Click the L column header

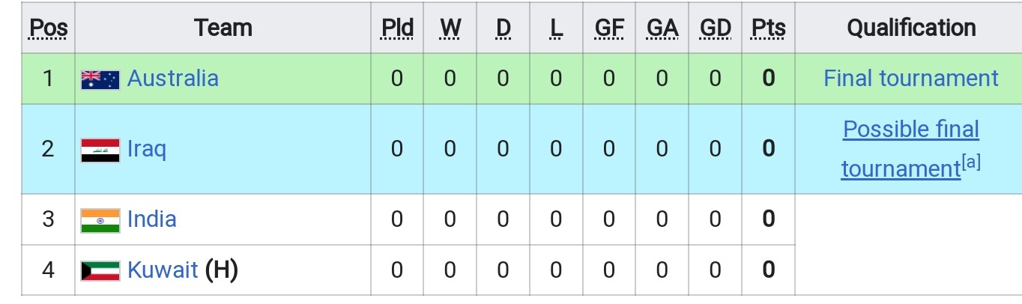[x=556, y=28]
